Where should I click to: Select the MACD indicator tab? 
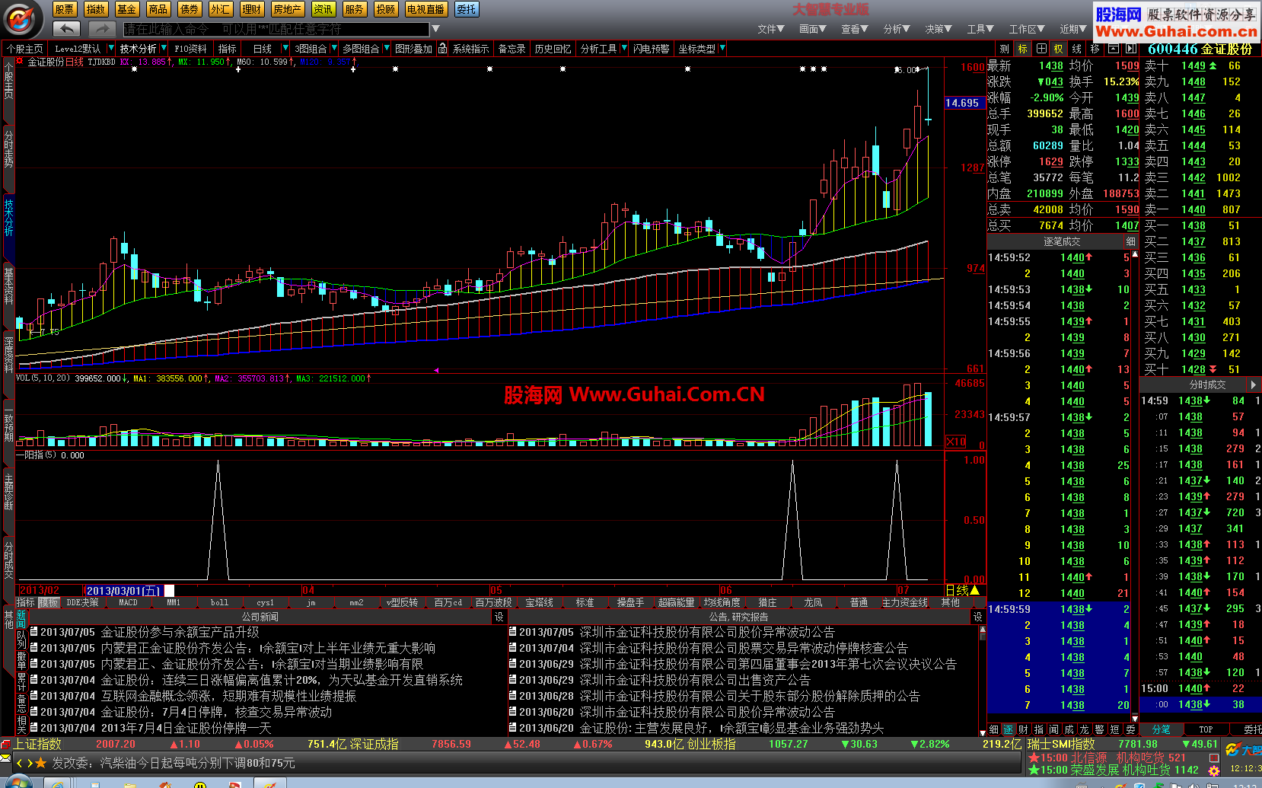[128, 602]
